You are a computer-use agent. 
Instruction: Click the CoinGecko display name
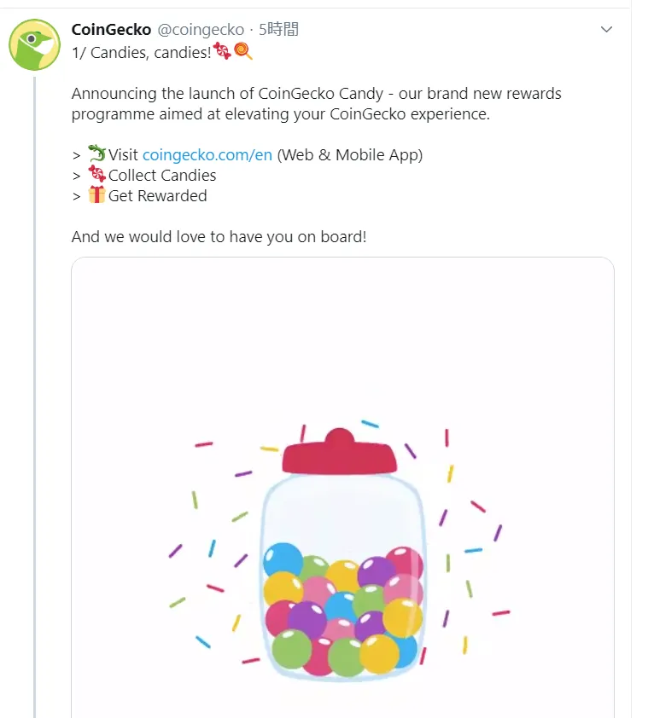(x=111, y=29)
